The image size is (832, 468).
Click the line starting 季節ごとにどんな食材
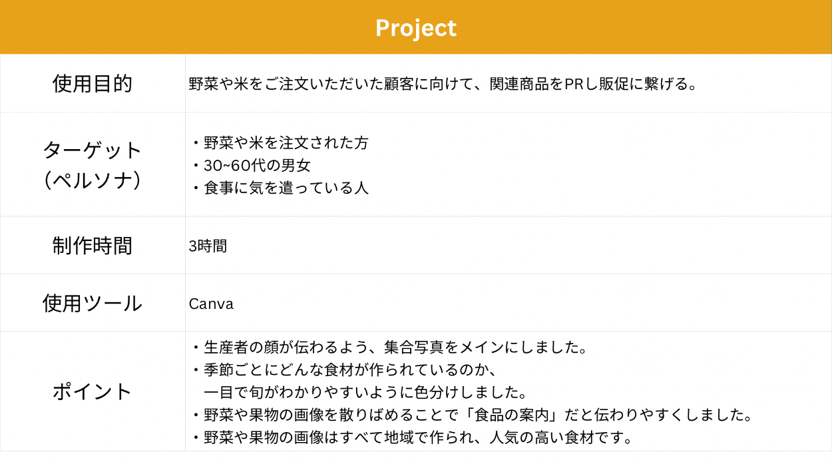[x=350, y=369]
